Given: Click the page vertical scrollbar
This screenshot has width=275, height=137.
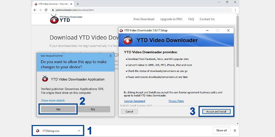Looking at the screenshot, I should pos(238,41).
